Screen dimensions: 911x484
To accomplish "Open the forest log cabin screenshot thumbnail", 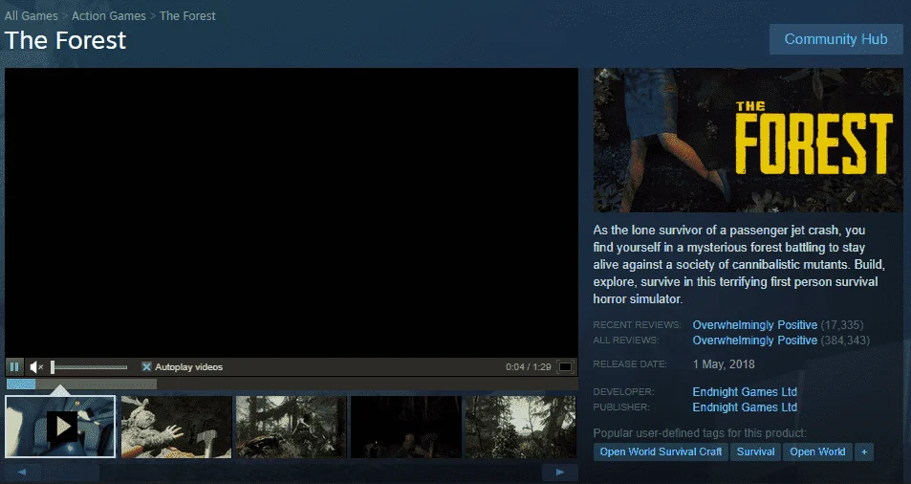I will (x=291, y=427).
